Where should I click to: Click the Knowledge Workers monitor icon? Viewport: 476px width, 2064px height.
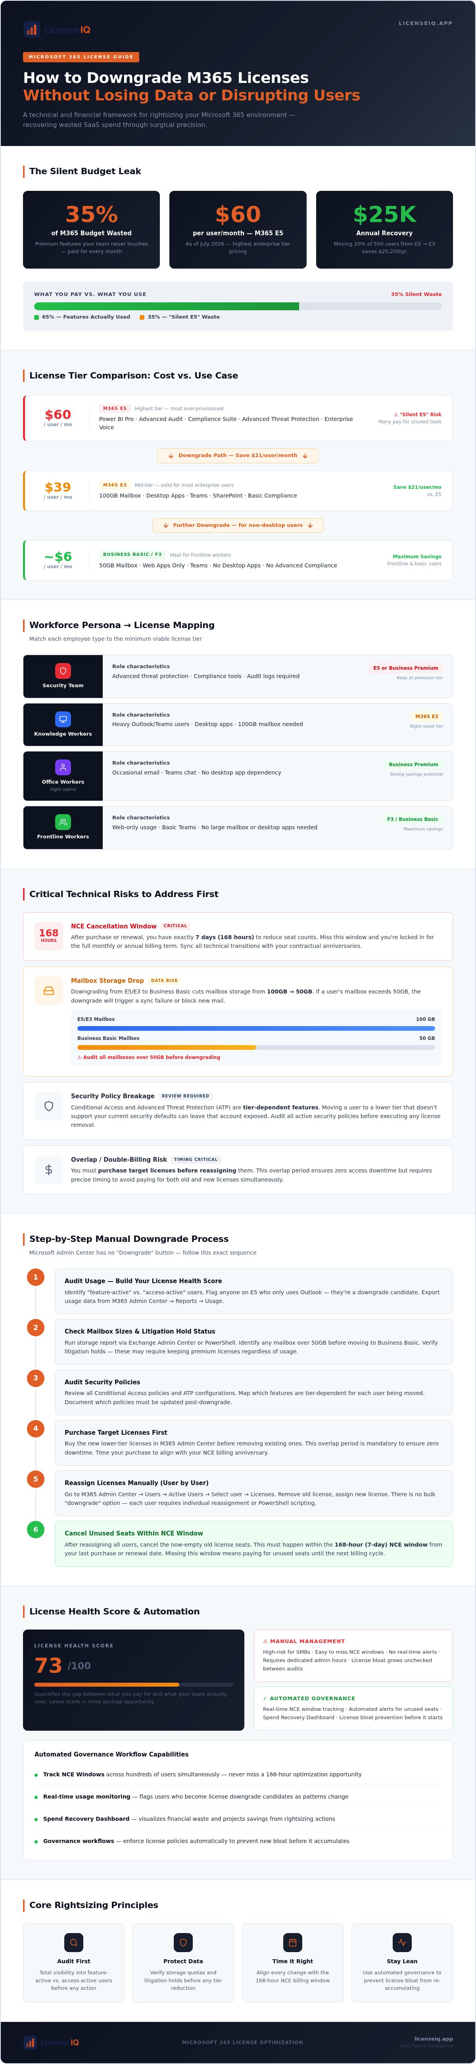pyautogui.click(x=63, y=719)
